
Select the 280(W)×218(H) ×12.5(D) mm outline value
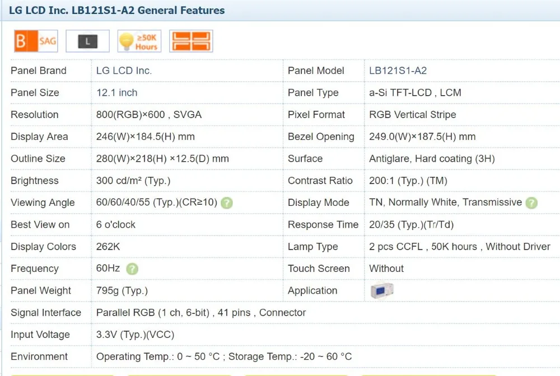pyautogui.click(x=162, y=159)
